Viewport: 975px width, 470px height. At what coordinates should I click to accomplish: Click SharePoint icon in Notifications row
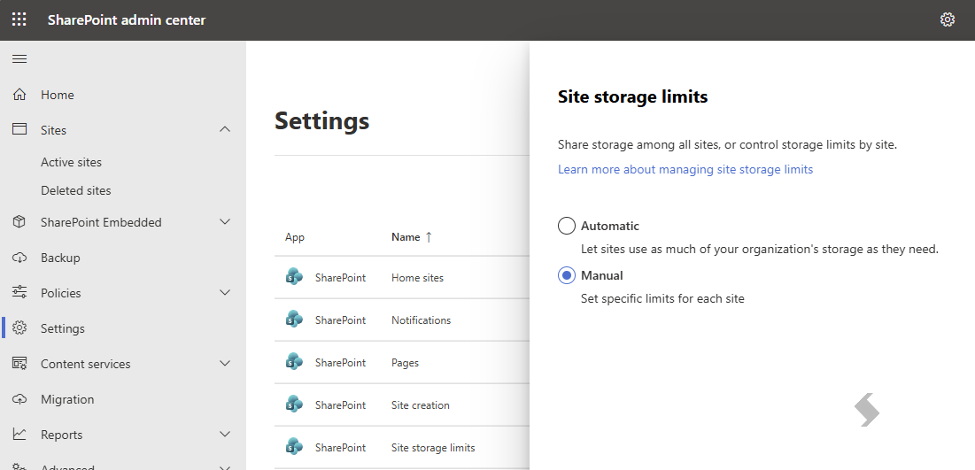(293, 320)
